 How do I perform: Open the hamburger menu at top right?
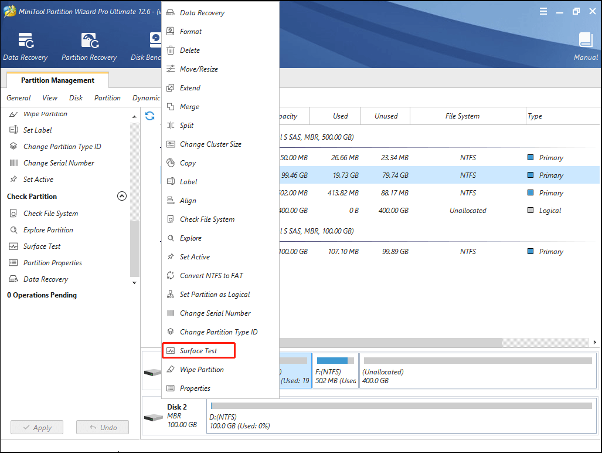(x=543, y=11)
